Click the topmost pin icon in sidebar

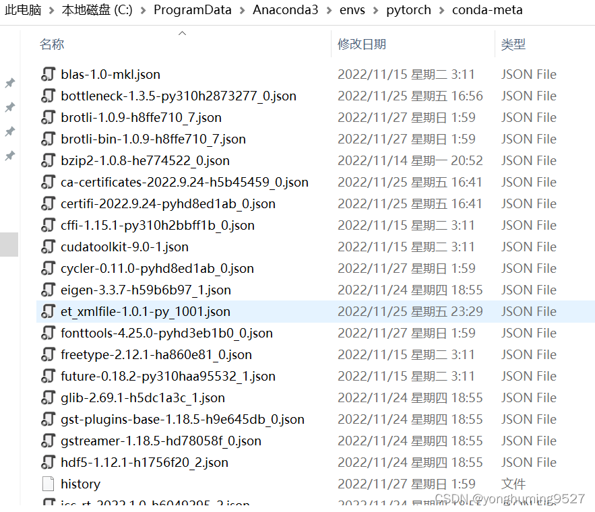point(9,83)
